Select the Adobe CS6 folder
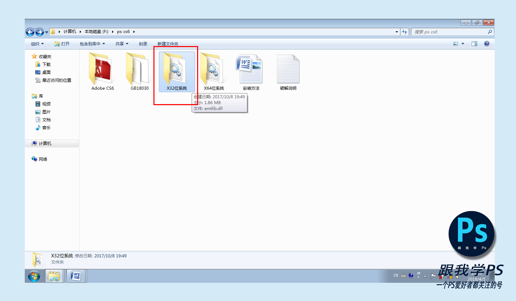Viewport: 516px width, 301px height. 103,71
